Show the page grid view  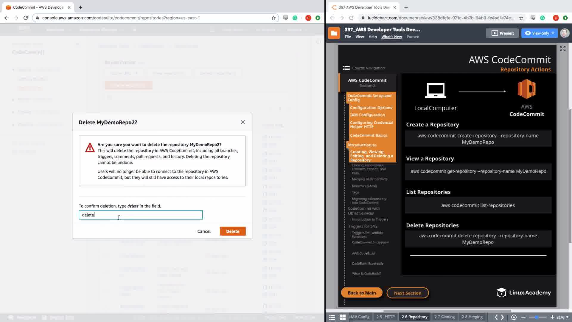tap(343, 317)
